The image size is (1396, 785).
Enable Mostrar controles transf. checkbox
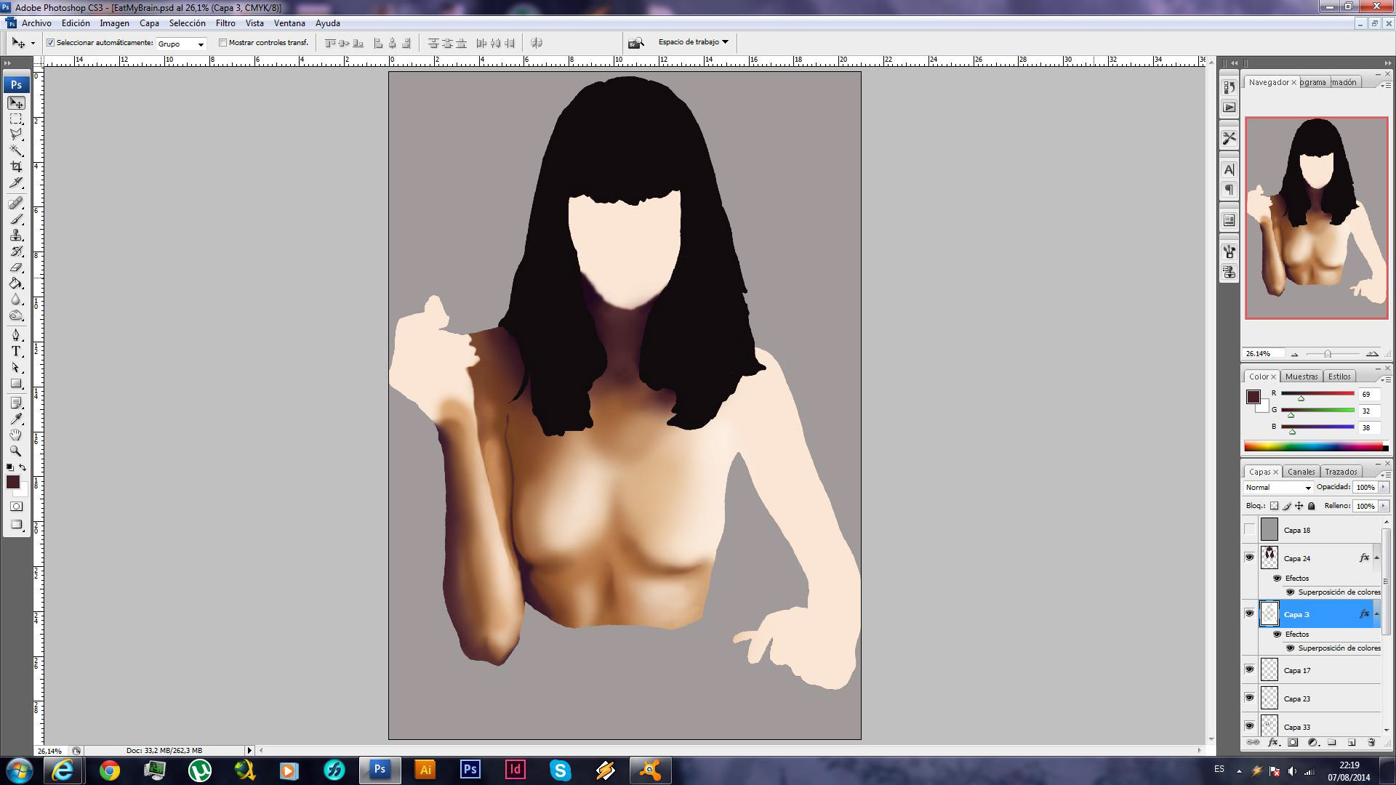click(x=223, y=43)
